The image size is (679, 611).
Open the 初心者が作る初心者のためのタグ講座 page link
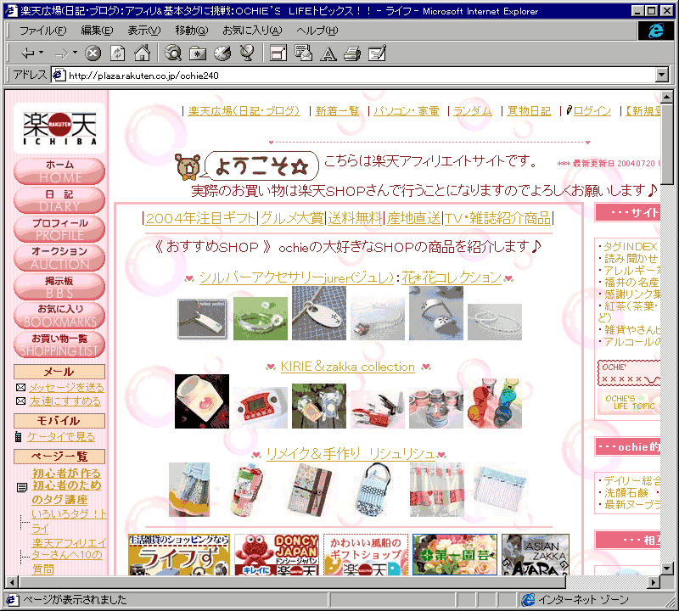pos(65,486)
